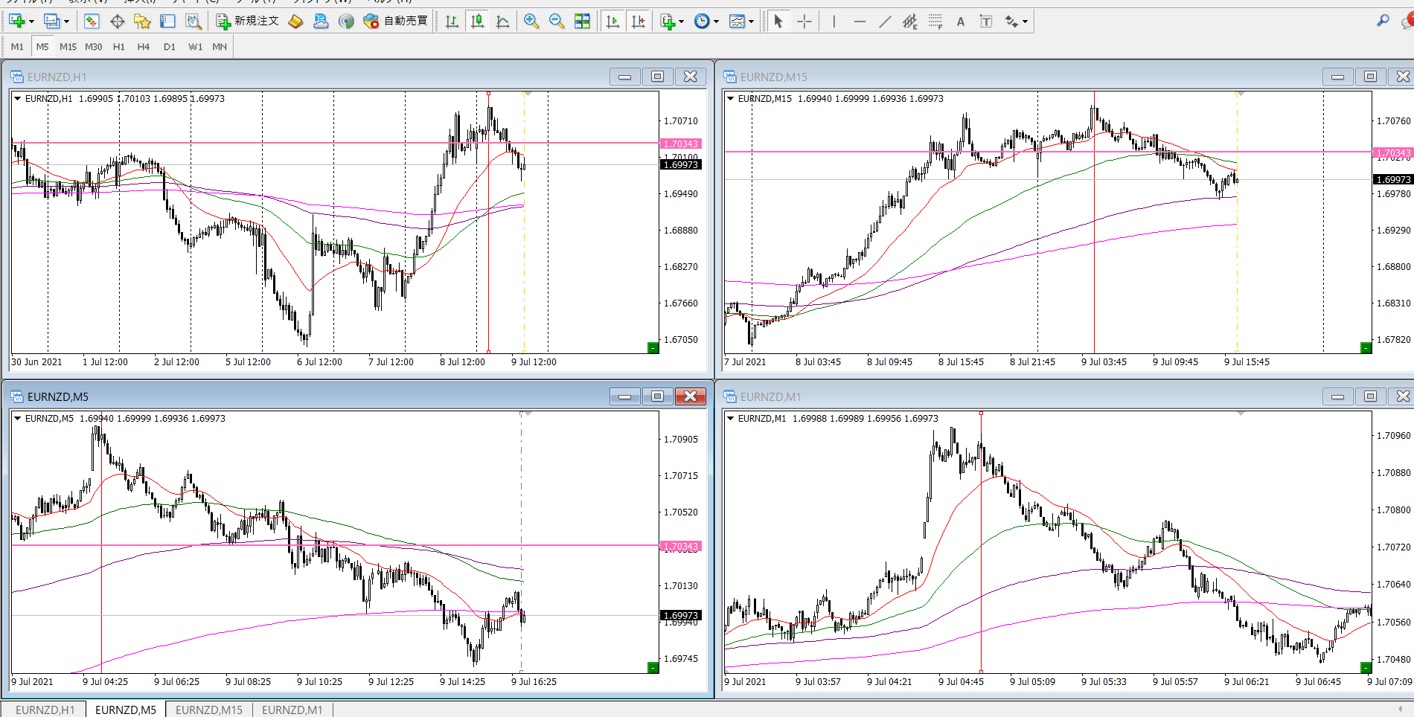Image resolution: width=1414 pixels, height=717 pixels.
Task: Show the Market Watch panel
Action: [92, 21]
